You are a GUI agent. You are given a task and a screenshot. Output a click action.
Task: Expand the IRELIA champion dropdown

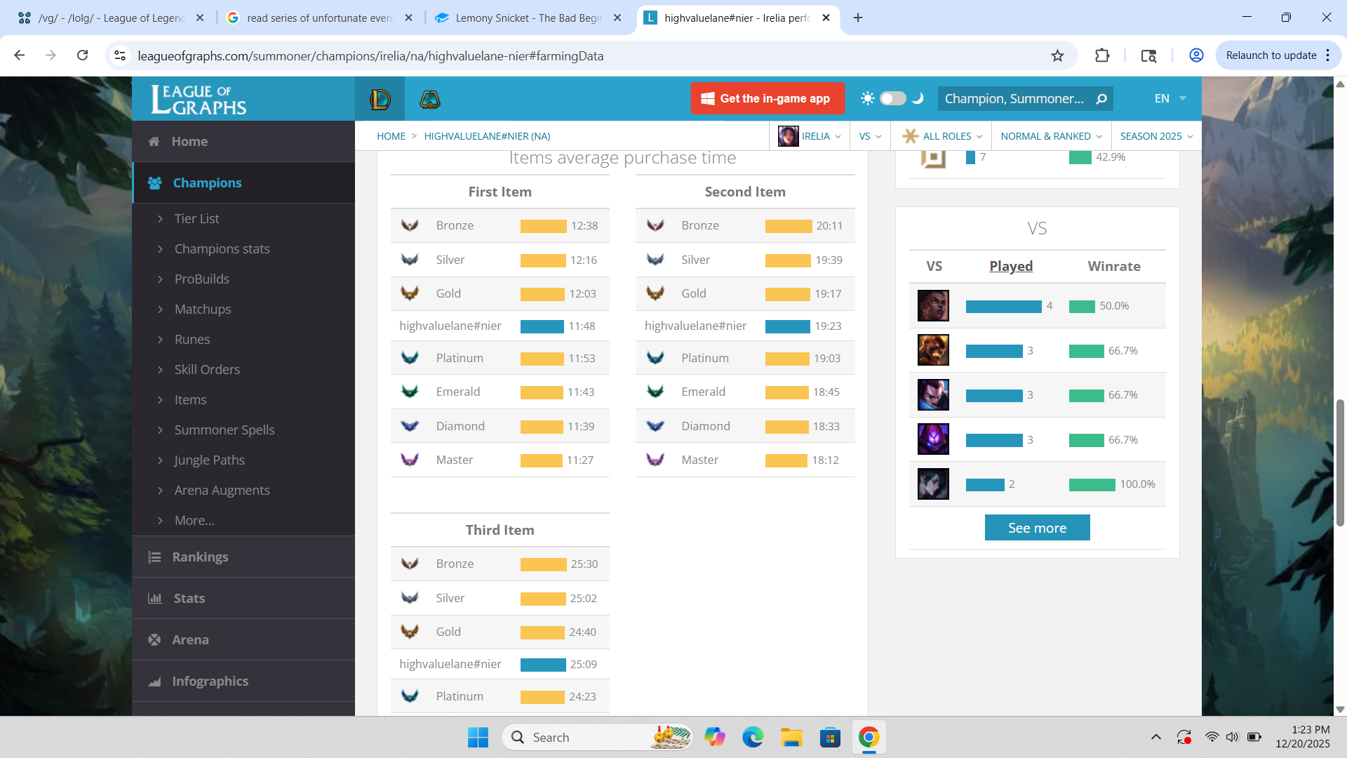coord(810,136)
